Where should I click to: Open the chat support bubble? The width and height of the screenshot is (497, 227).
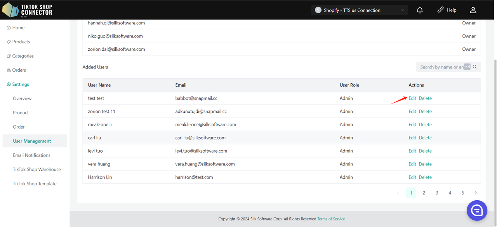pos(476,210)
